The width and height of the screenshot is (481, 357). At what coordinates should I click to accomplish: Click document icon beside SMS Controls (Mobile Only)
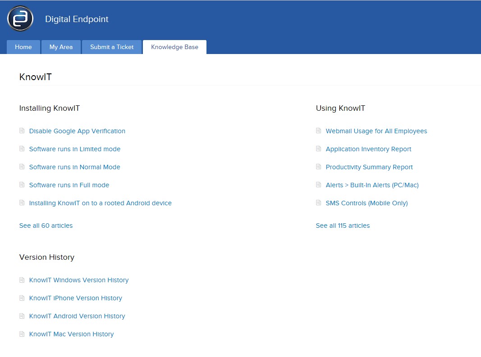tap(318, 203)
